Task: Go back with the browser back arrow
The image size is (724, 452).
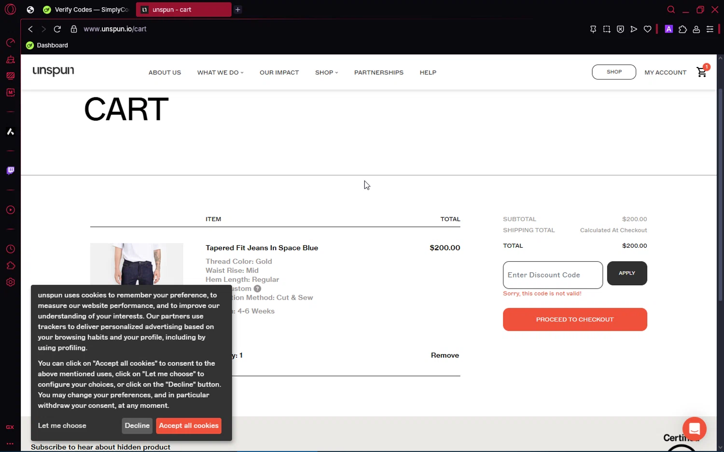Action: 30,29
